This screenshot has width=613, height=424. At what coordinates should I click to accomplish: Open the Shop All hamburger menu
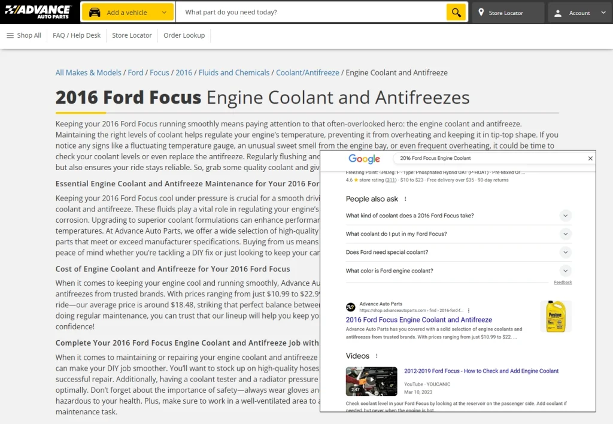pyautogui.click(x=24, y=35)
